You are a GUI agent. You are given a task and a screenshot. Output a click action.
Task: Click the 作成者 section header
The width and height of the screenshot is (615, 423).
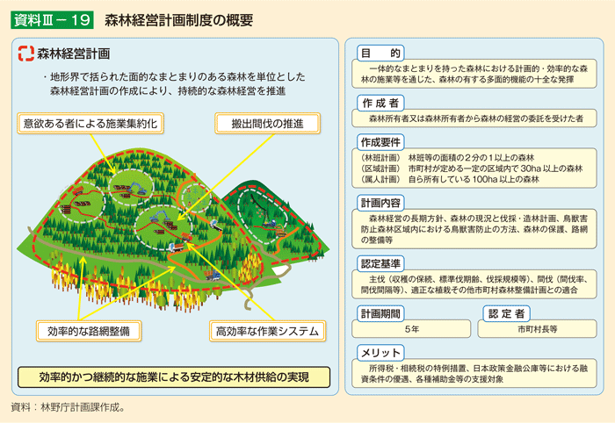pyautogui.click(x=380, y=103)
